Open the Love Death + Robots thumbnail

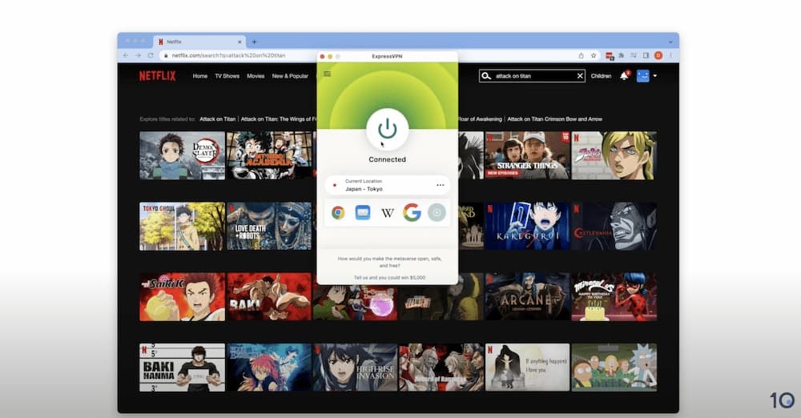[x=269, y=226]
